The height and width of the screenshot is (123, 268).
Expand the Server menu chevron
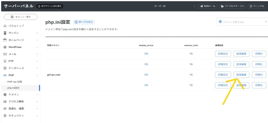[37, 33]
